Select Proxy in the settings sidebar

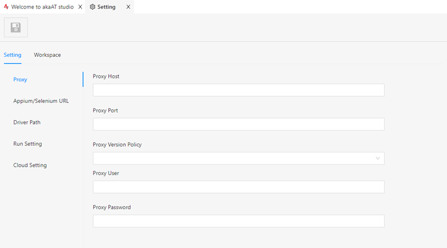[20, 80]
